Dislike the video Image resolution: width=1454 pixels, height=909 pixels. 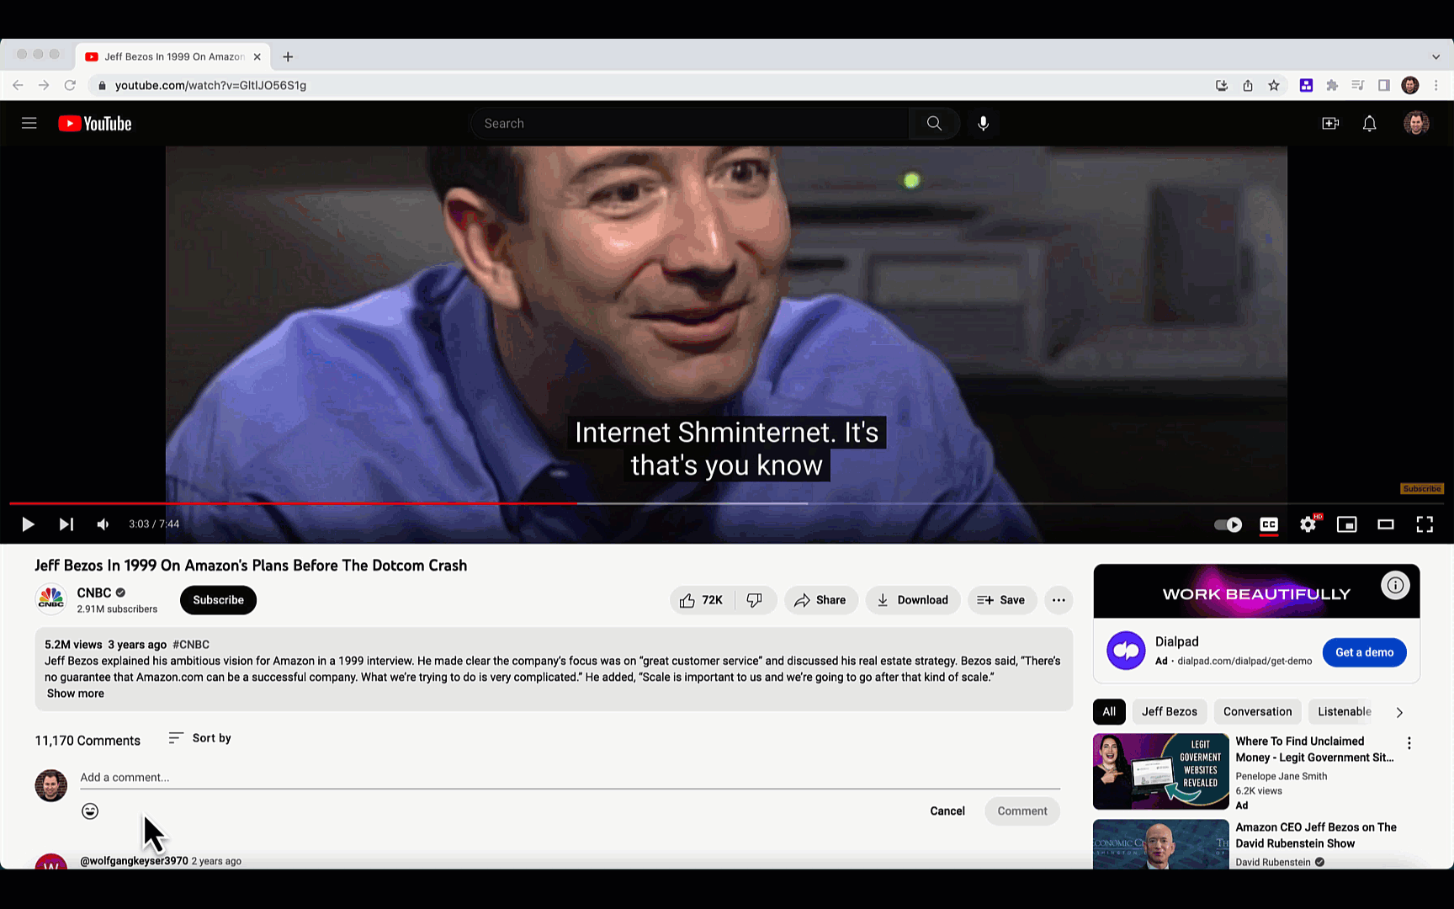coord(755,600)
